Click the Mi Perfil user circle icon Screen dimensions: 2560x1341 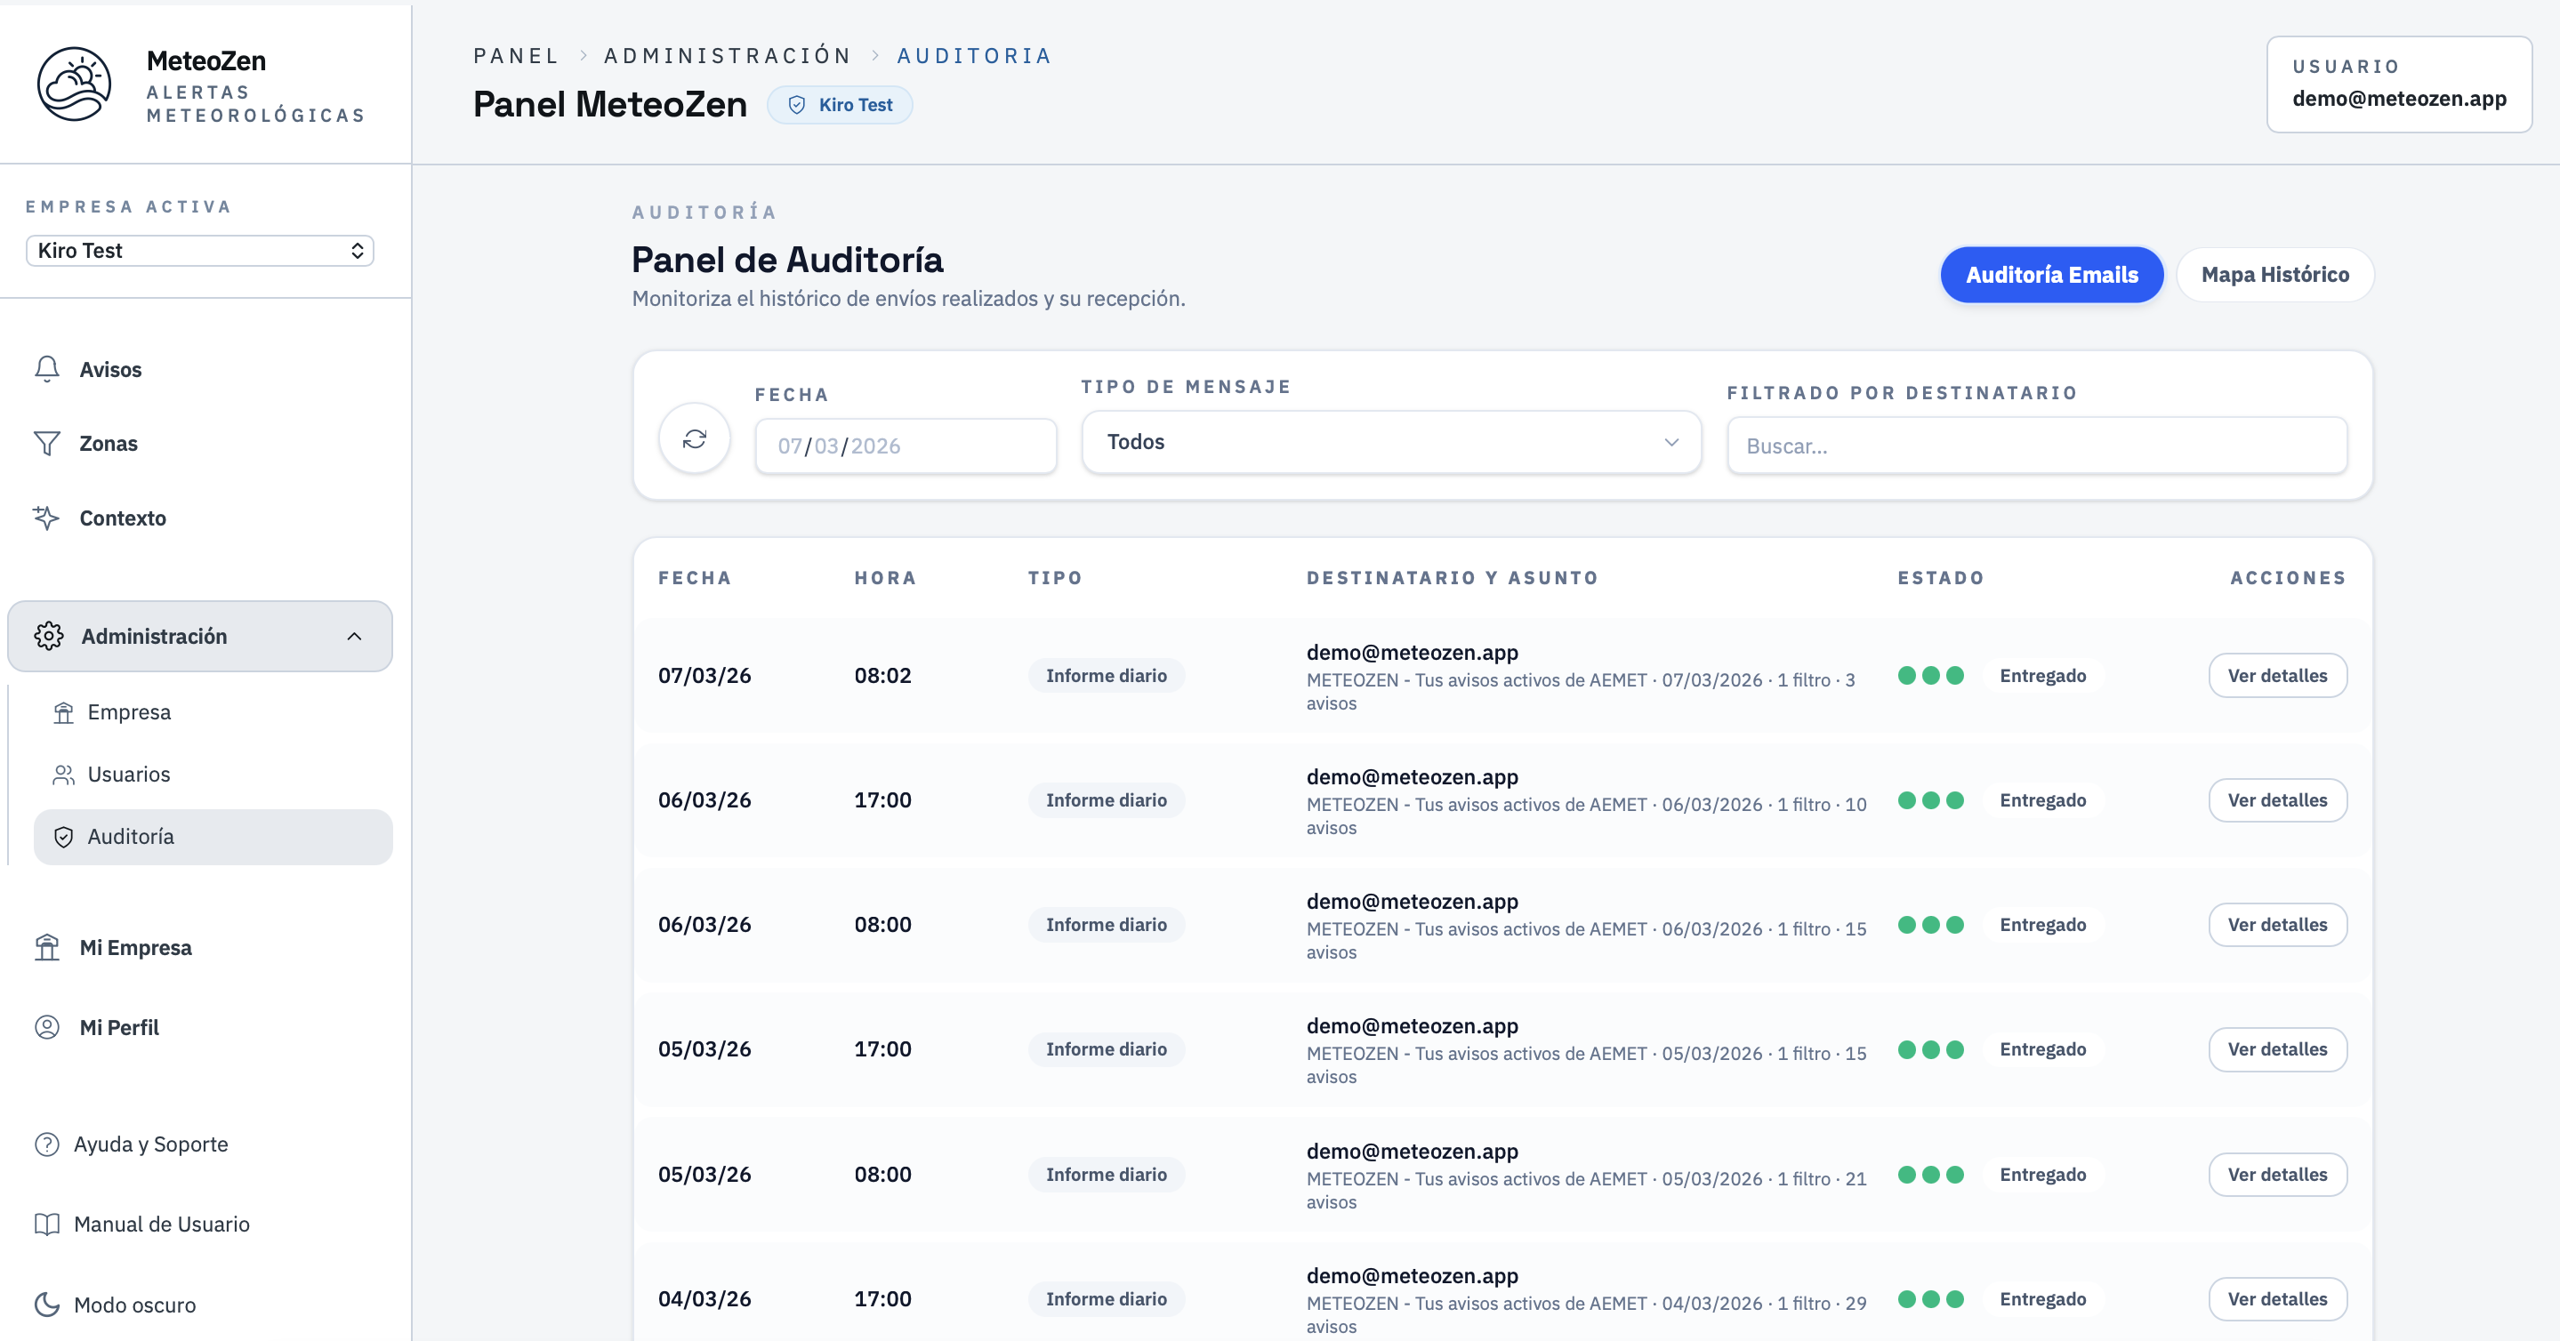pos(47,1027)
